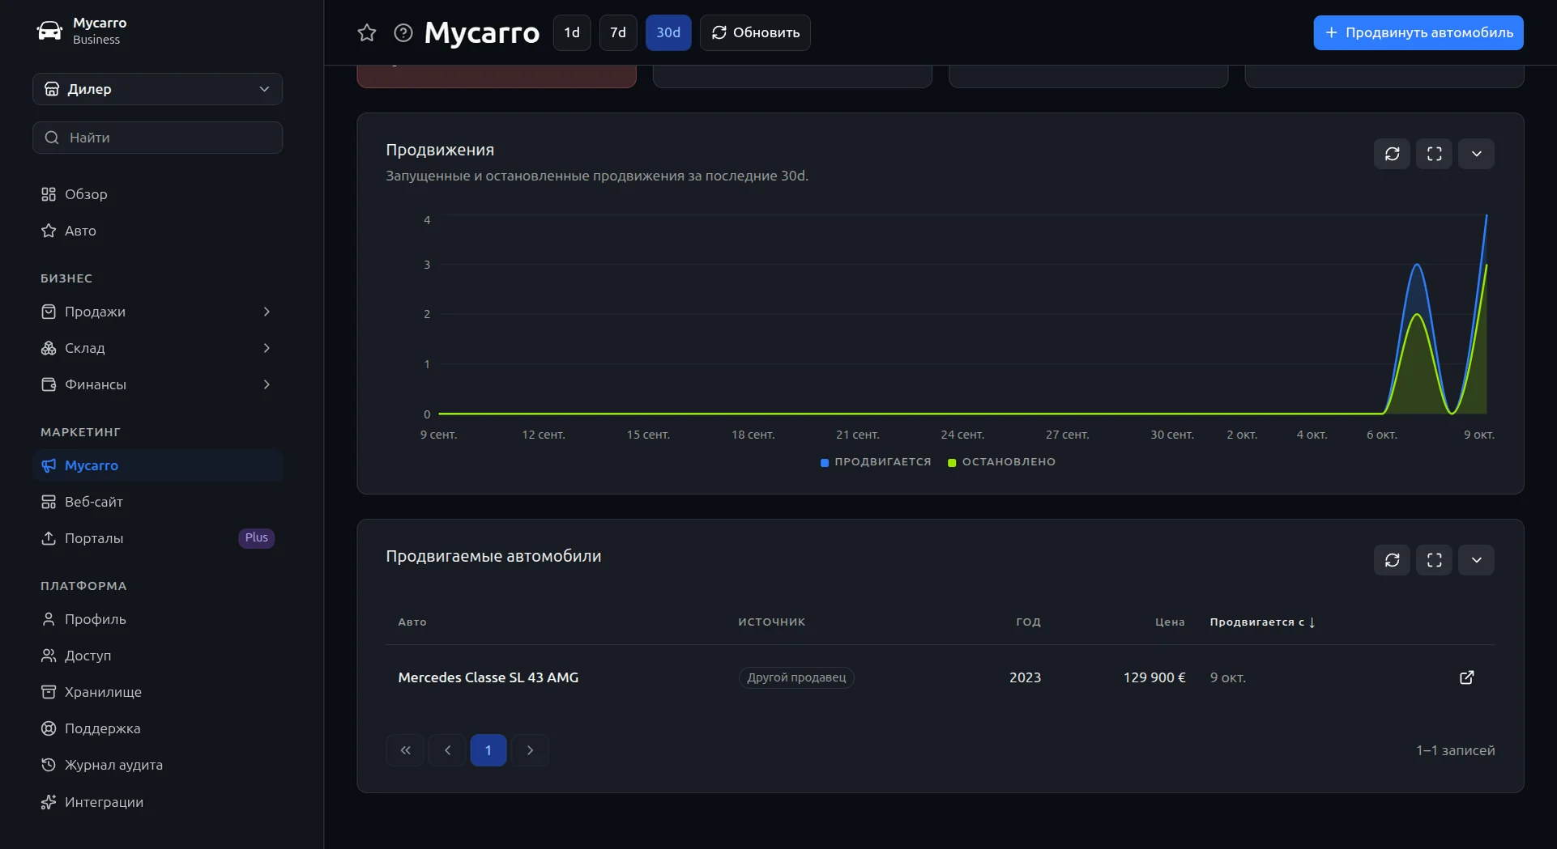Collapse the Продвижения panel chevron
Image resolution: width=1557 pixels, height=849 pixels.
pyautogui.click(x=1477, y=154)
